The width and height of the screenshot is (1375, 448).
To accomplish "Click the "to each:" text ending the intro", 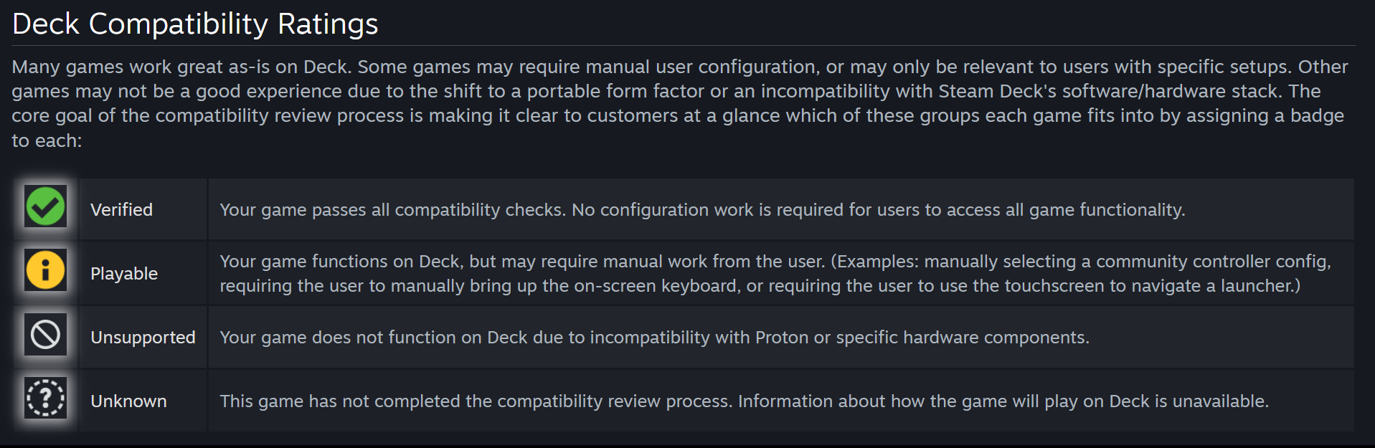I will coord(47,140).
